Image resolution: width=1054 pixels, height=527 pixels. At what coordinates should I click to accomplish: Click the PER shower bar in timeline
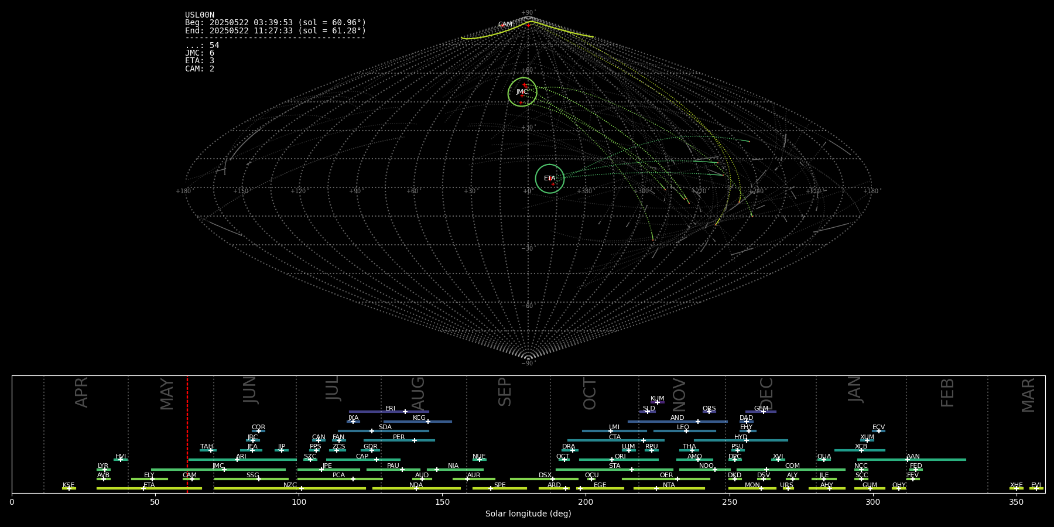pyautogui.click(x=399, y=440)
